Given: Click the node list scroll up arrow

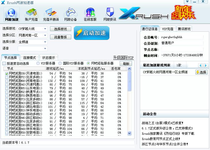Looking at the screenshot, I should click(129, 69).
